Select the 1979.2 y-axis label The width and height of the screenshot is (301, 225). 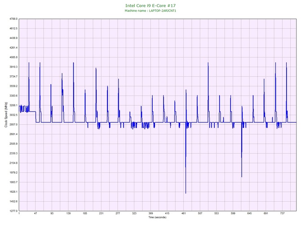(13, 173)
